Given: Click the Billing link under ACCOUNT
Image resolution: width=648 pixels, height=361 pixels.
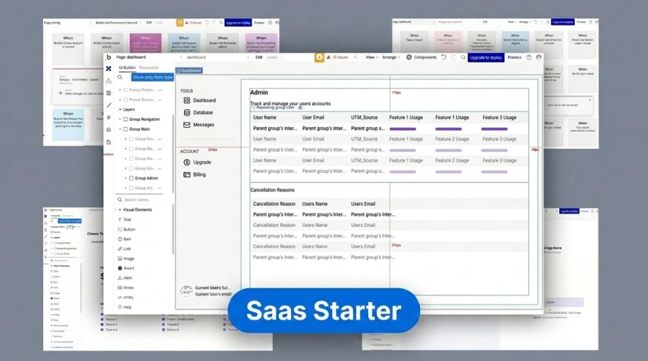Looking at the screenshot, I should pyautogui.click(x=199, y=175).
